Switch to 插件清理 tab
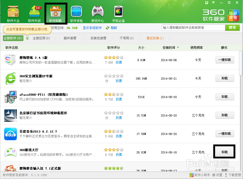The image size is (243, 179). pos(70,38)
